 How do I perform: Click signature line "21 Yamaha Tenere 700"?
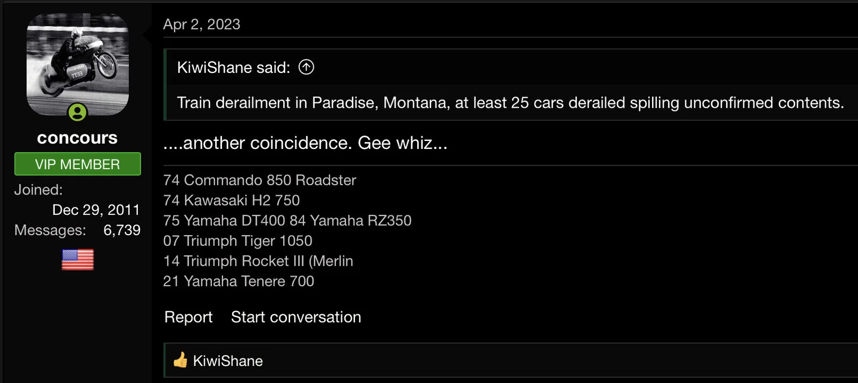239,281
